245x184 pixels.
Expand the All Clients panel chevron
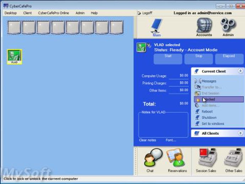(240, 133)
